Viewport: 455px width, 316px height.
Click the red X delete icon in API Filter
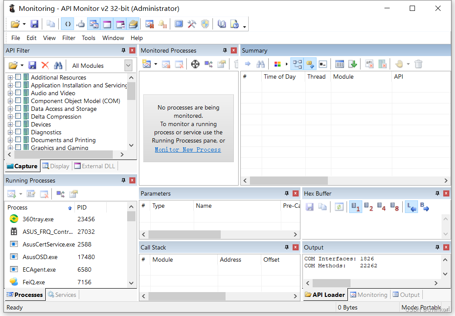[x=45, y=66]
